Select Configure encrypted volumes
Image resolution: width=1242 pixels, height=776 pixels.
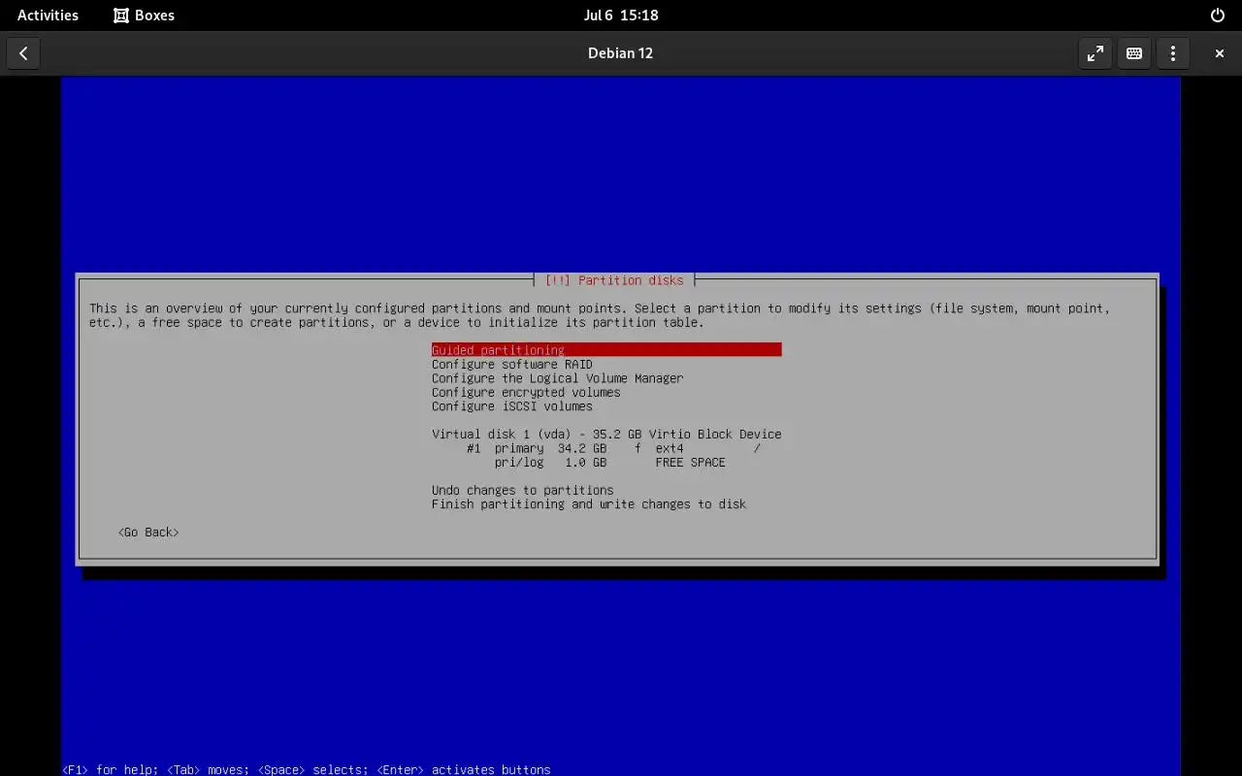point(526,393)
